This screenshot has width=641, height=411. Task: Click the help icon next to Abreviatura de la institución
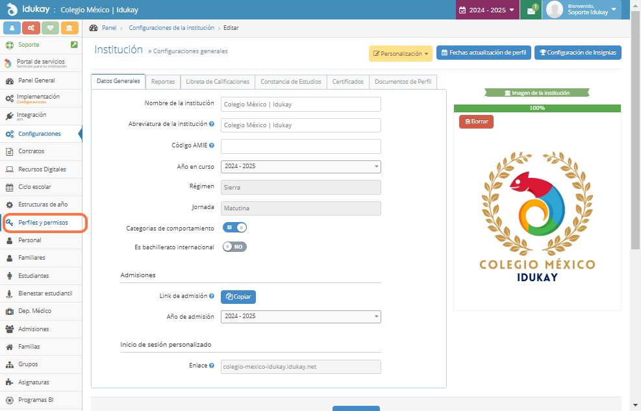(x=212, y=124)
